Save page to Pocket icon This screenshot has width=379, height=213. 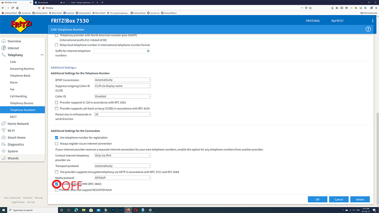pos(306,8)
